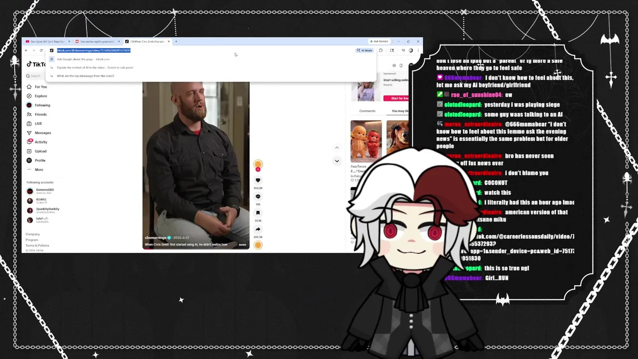Open the Upload page

point(36,151)
